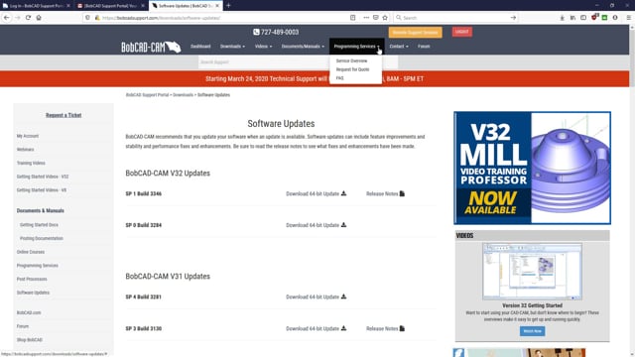The height and width of the screenshot is (357, 635).
Task: Expand the Contact nav dropdown
Action: point(399,47)
